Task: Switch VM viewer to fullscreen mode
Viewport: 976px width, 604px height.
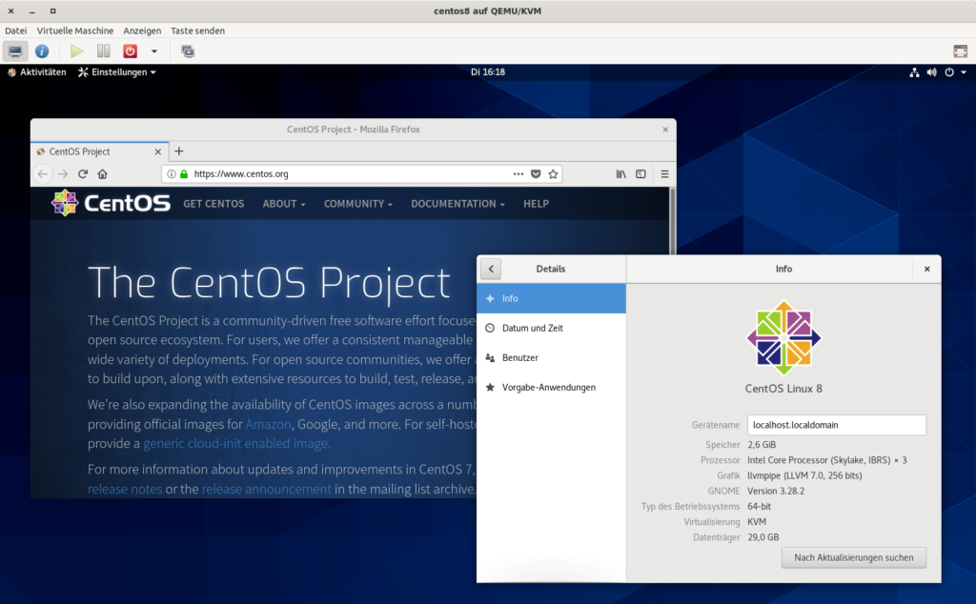Action: [x=960, y=51]
